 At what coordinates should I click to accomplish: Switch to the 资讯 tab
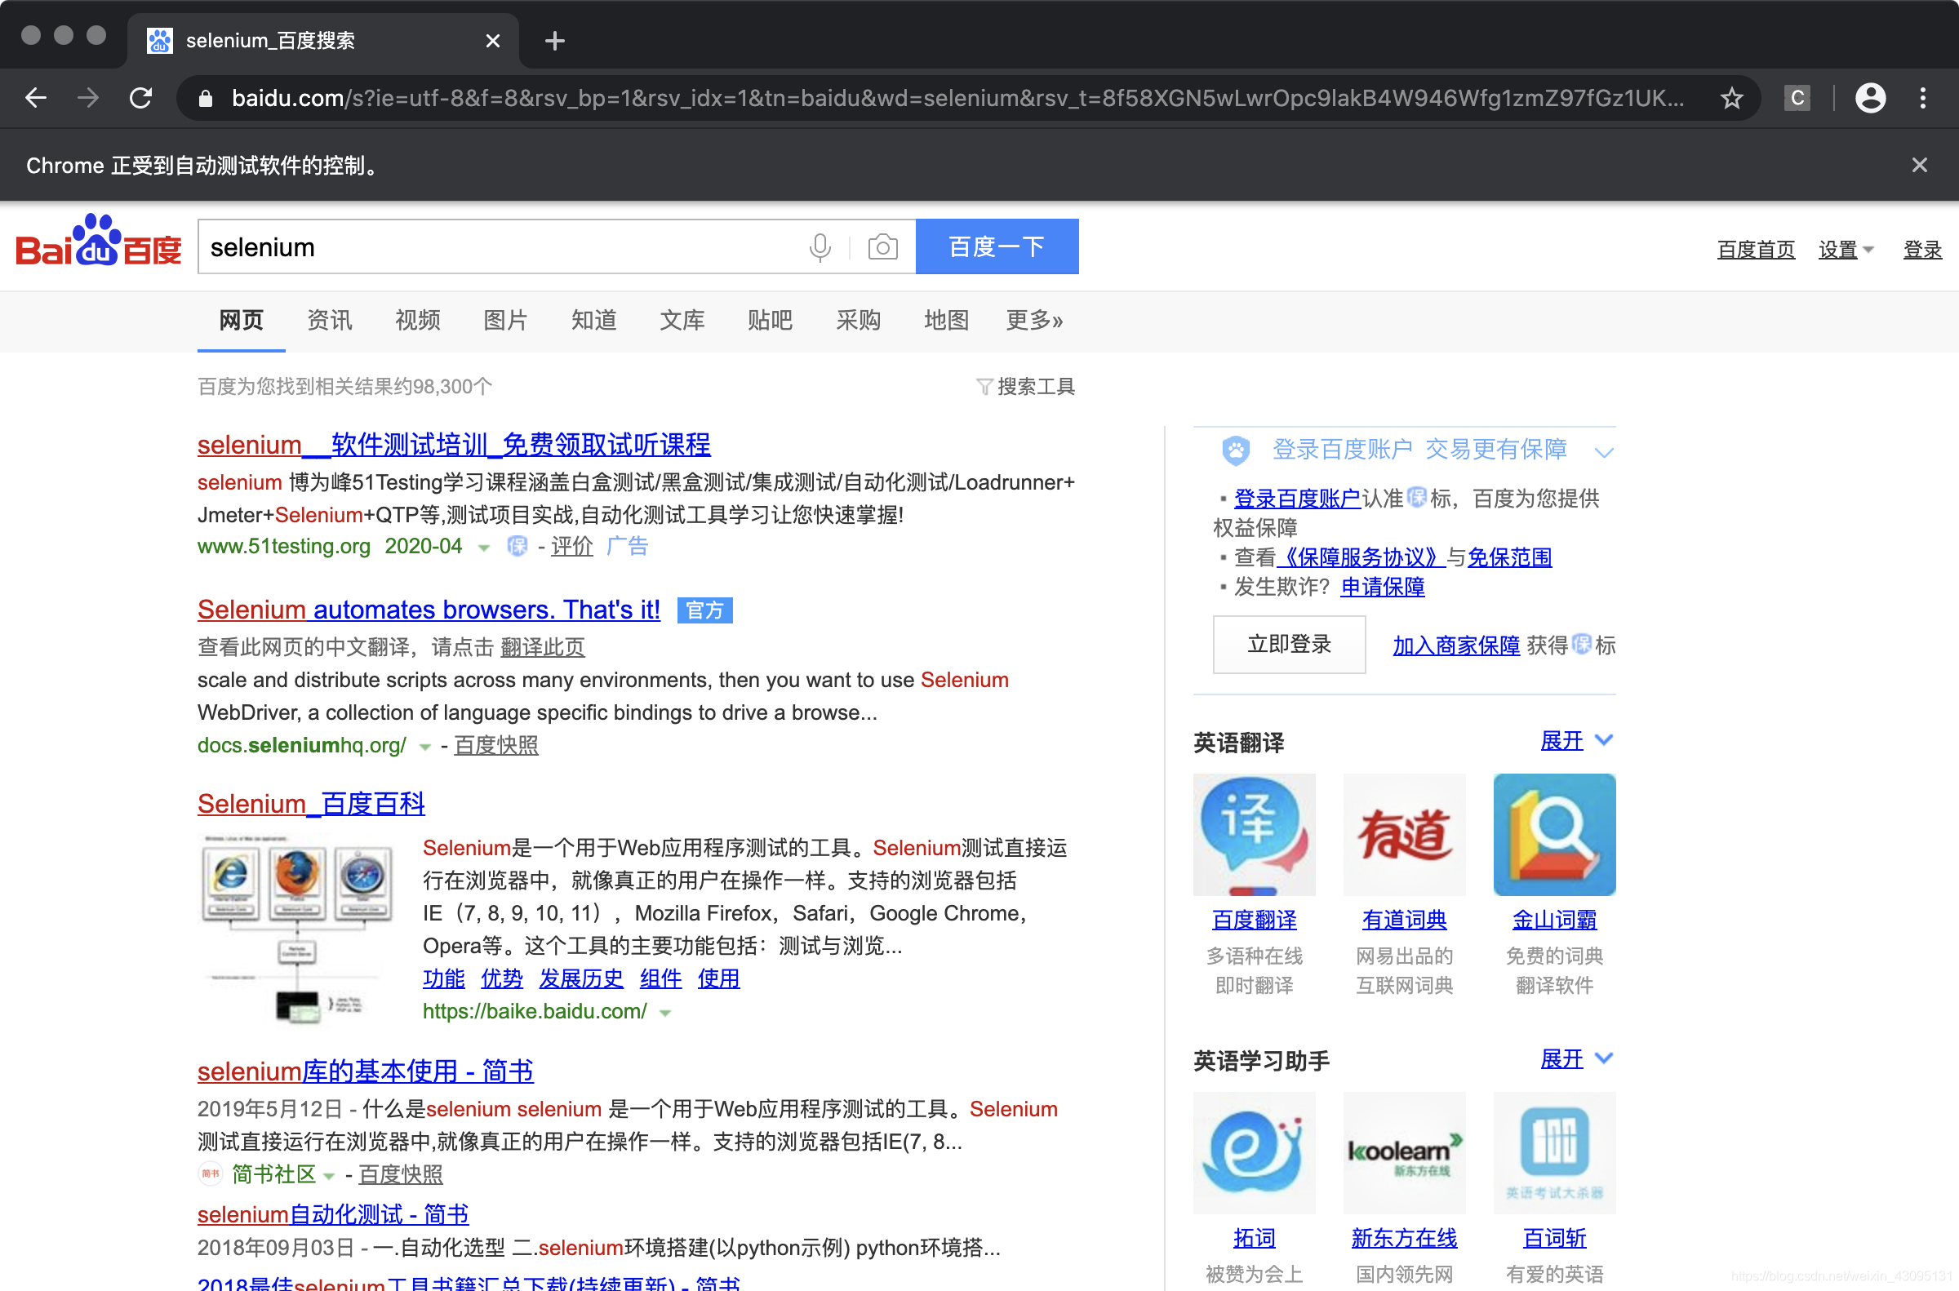(330, 319)
